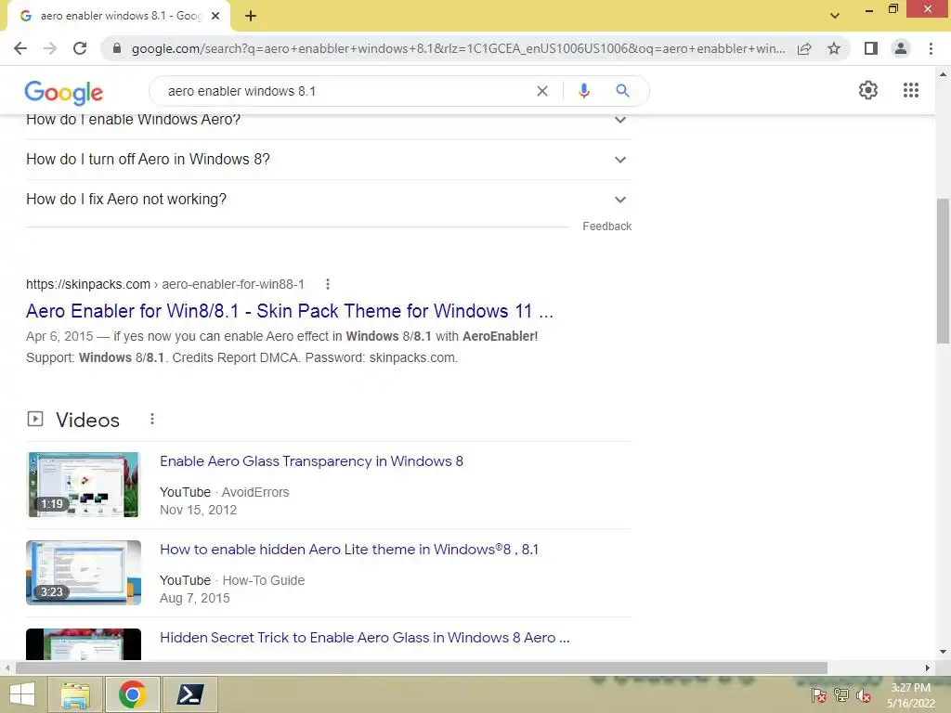Screen dimensions: 951x713
Task: Open File Explorer from taskbar
Action: [75, 694]
